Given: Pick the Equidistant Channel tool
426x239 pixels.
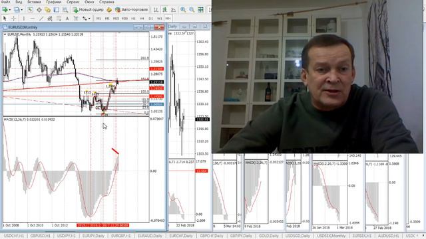Looking at the screenshot, I should [50, 19].
